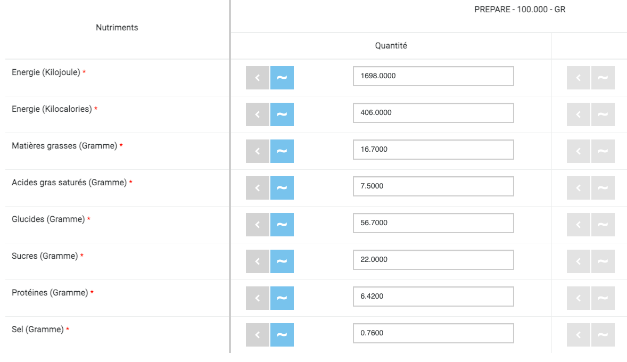
Task: Click the less-than icon for Matières grasses
Action: tap(258, 151)
